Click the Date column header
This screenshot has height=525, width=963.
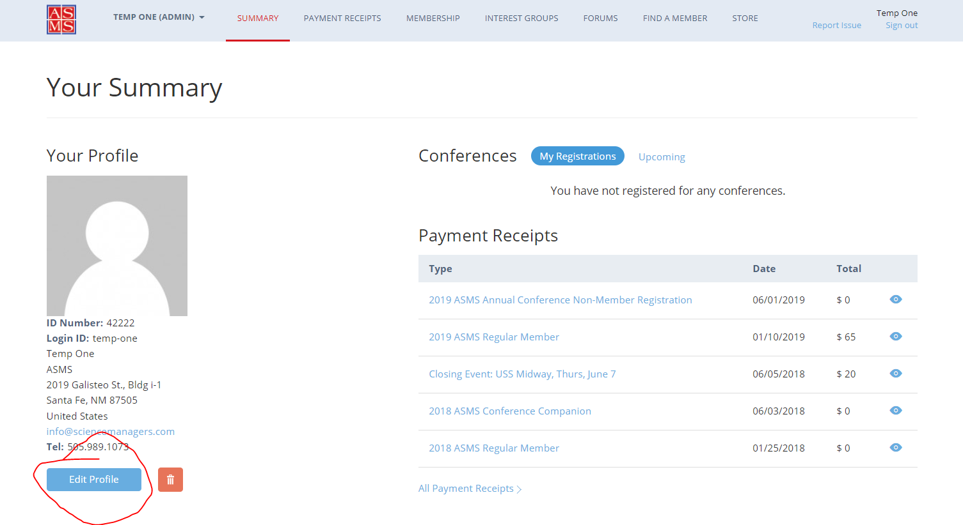tap(764, 269)
